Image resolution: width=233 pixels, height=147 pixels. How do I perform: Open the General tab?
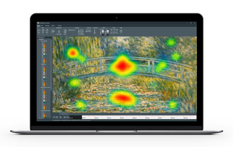(x=60, y=26)
